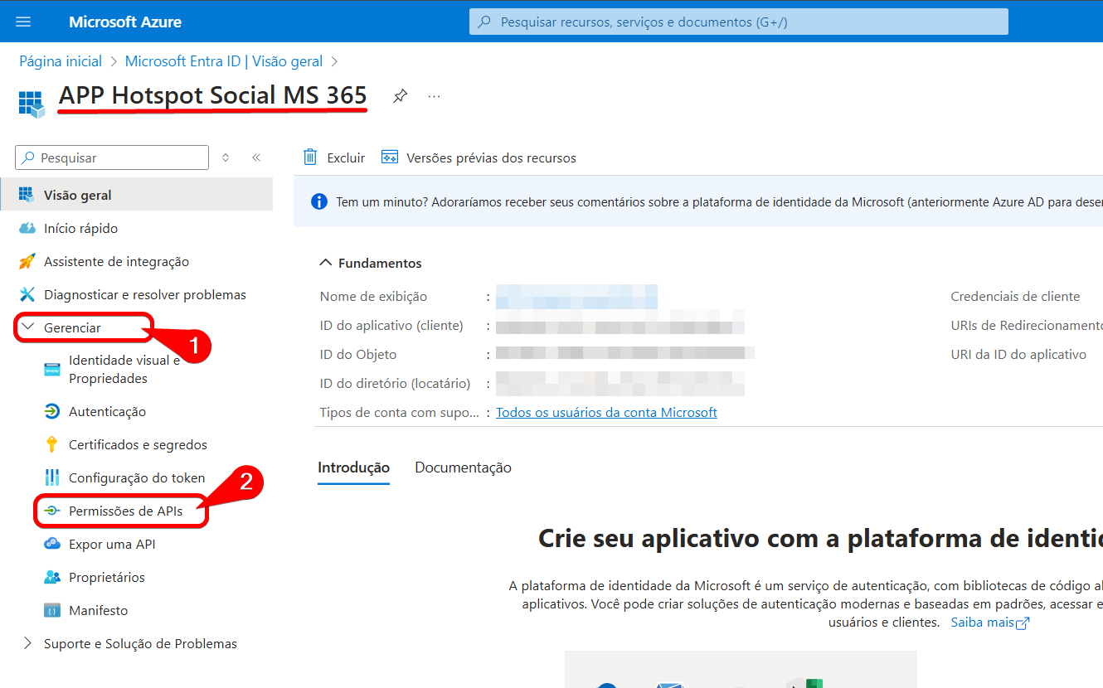Click the Excluir trash icon
The image size is (1103, 688).
coord(311,157)
